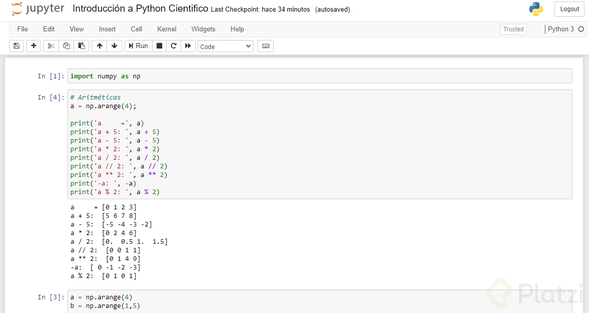Restart the kernel using the refresh icon

tap(173, 46)
